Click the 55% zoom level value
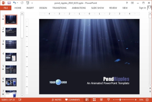 coord(141,100)
